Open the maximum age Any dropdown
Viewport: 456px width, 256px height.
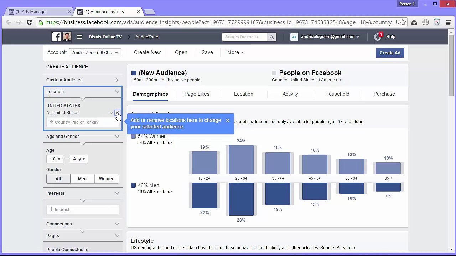(x=79, y=159)
